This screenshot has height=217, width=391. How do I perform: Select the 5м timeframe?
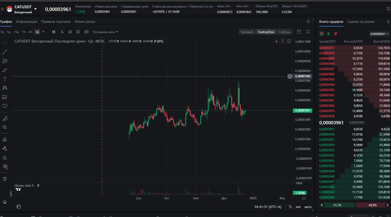[9, 32]
